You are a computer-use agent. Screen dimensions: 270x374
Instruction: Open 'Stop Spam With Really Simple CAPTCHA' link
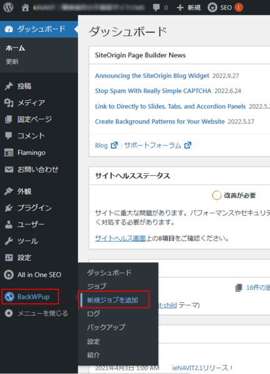pyautogui.click(x=153, y=91)
